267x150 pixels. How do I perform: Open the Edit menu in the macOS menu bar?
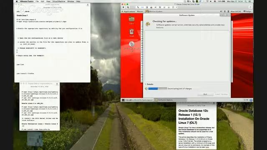click(x=43, y=1)
